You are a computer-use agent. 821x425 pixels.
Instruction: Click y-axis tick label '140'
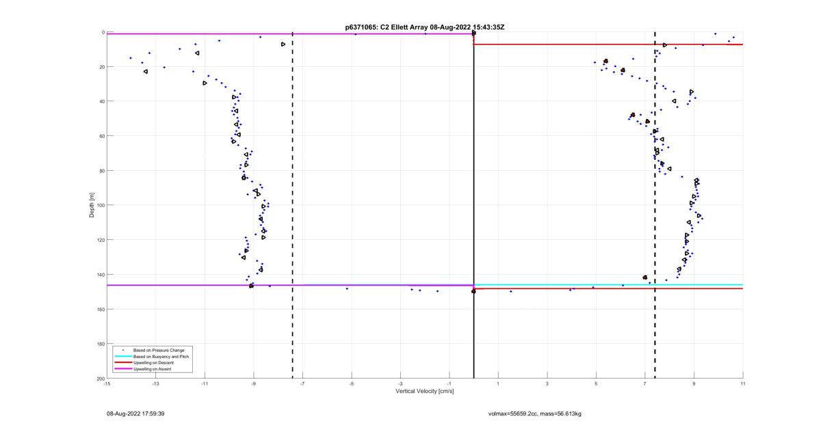coord(100,275)
